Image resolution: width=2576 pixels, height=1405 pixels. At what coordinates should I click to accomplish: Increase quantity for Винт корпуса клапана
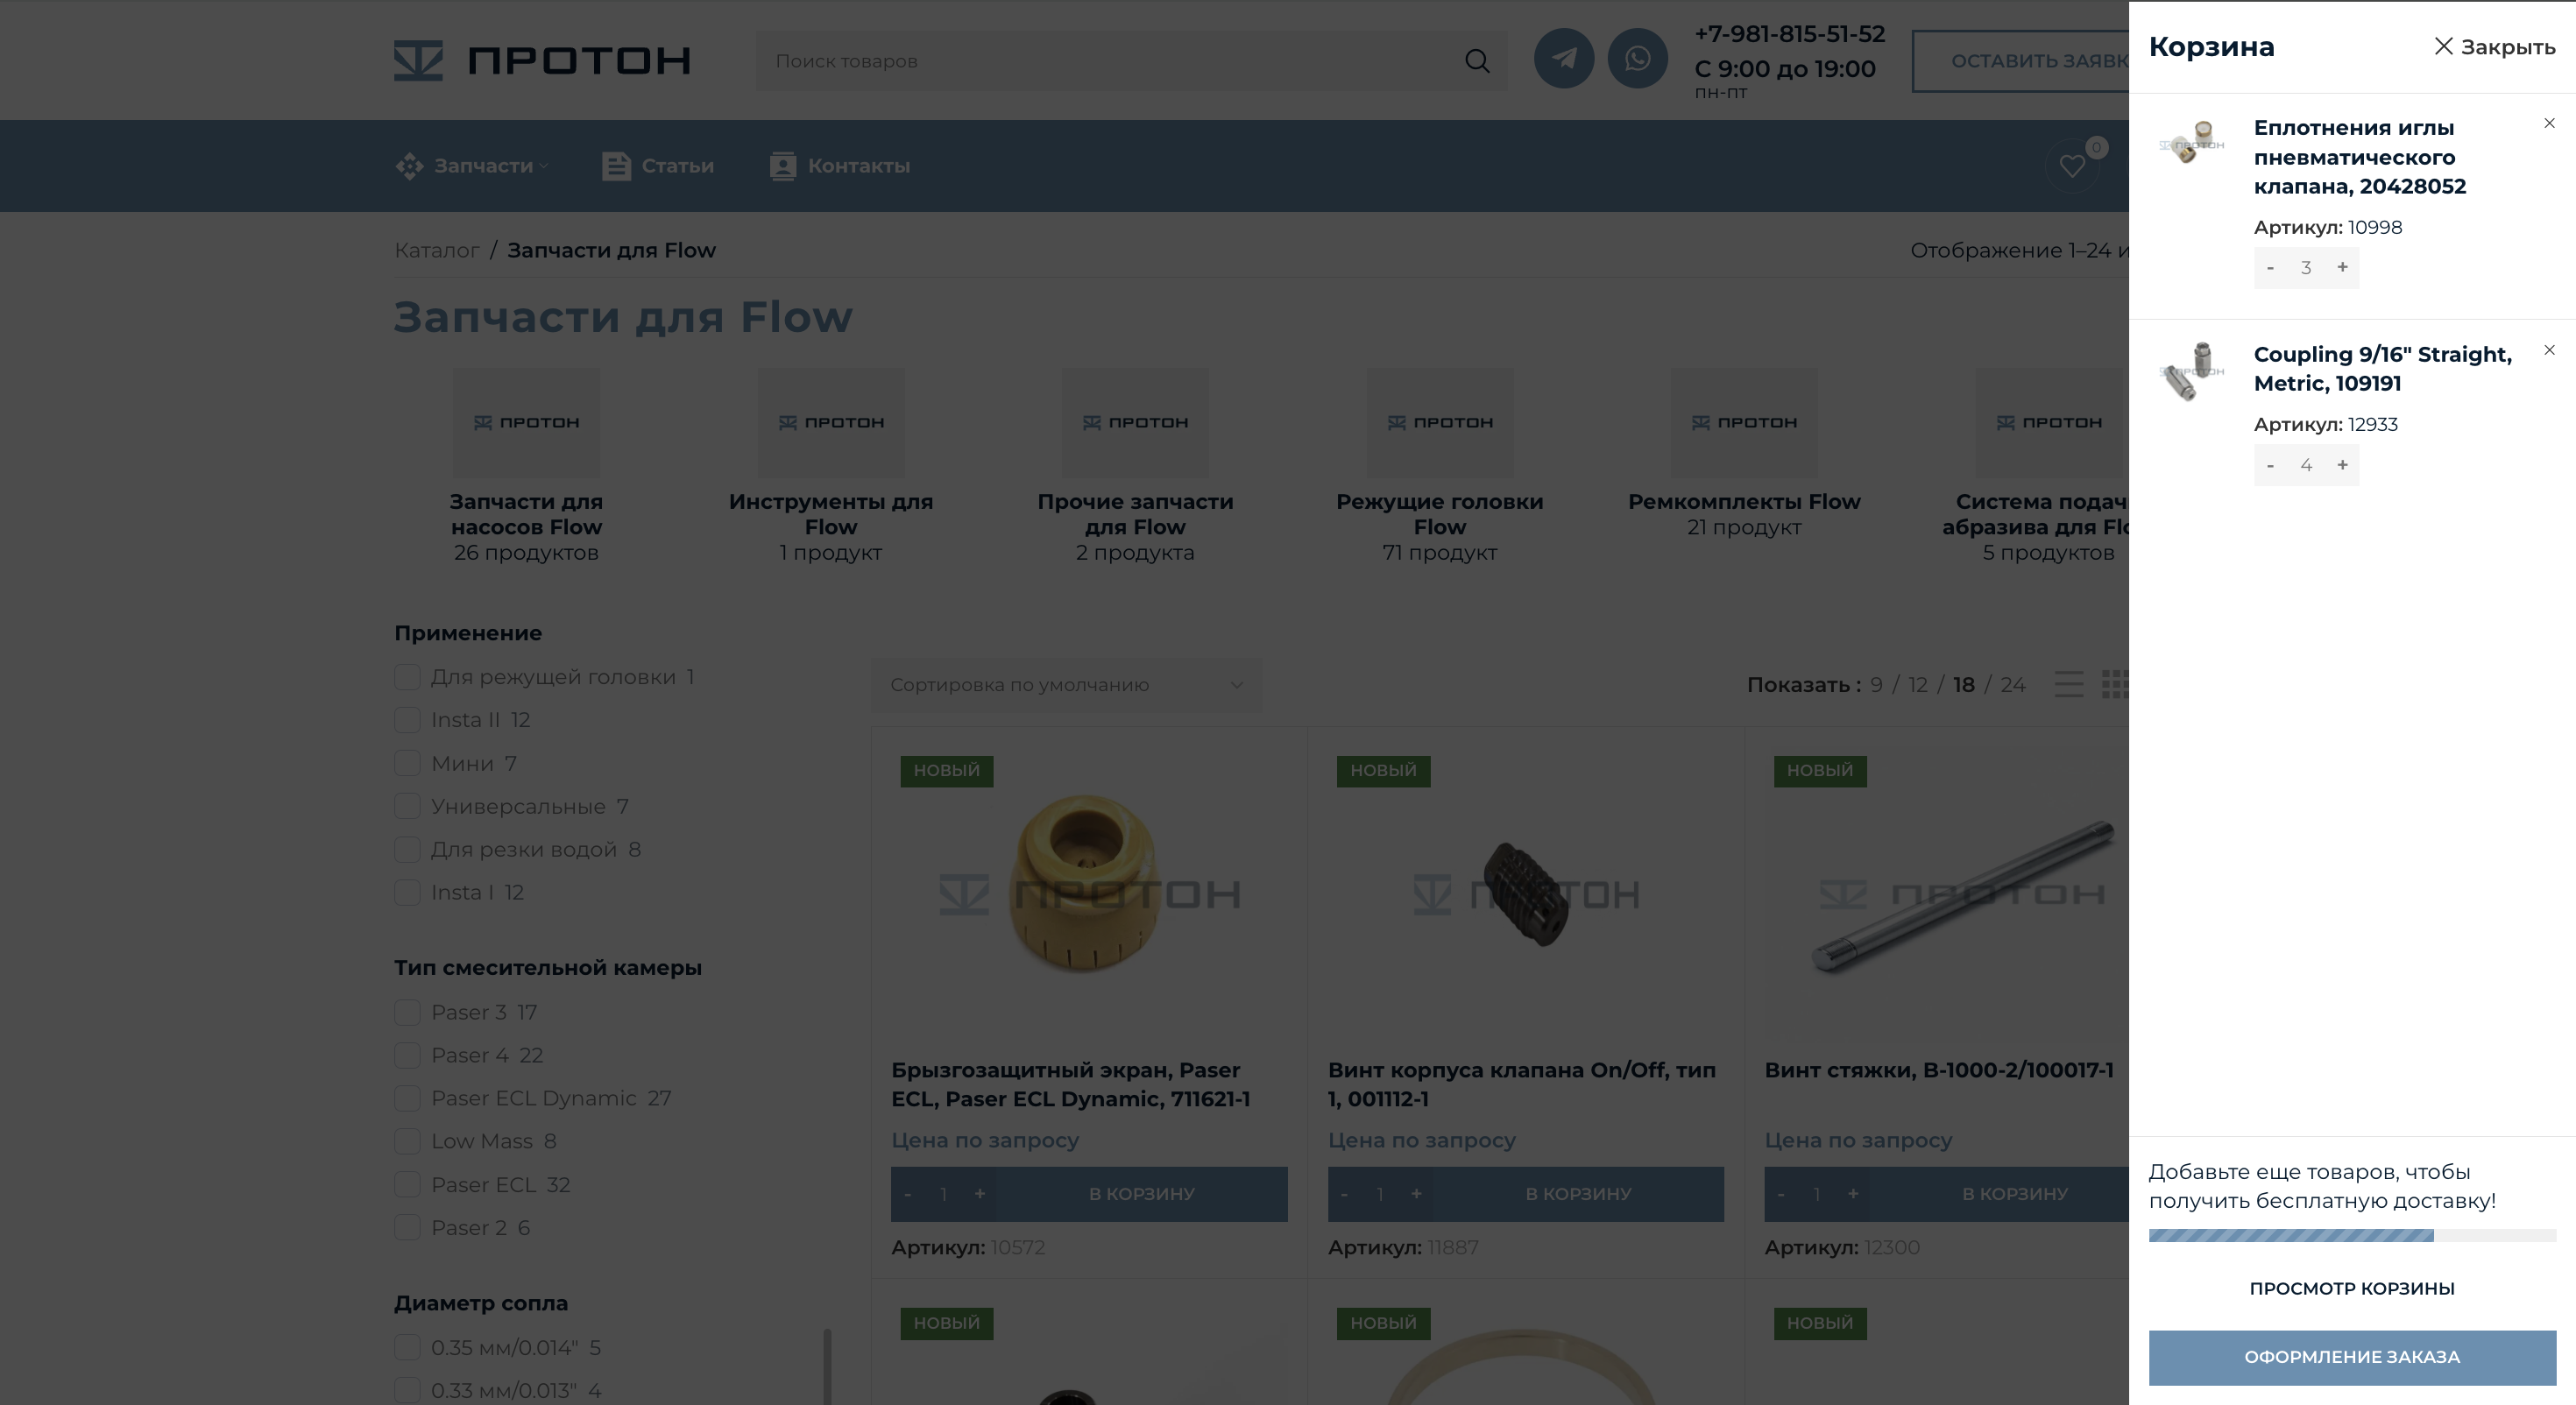[1416, 1194]
